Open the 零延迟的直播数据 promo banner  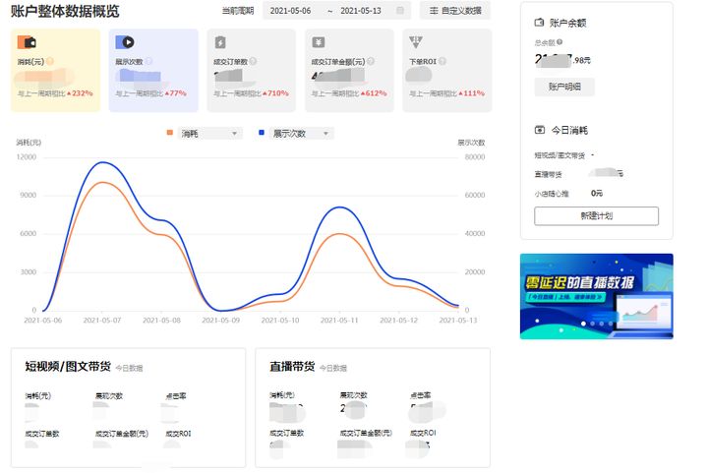[x=596, y=296]
